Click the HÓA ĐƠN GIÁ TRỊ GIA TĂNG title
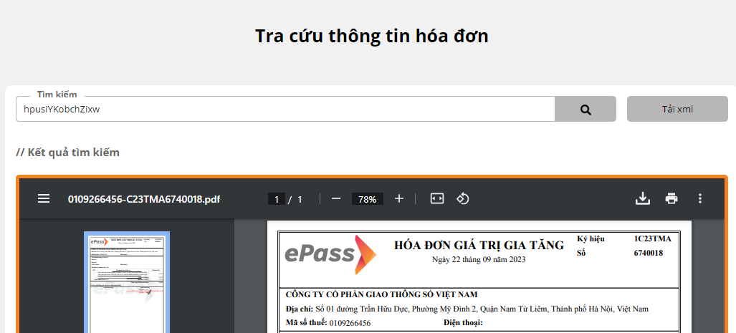This screenshot has height=333, width=736. 479,245
